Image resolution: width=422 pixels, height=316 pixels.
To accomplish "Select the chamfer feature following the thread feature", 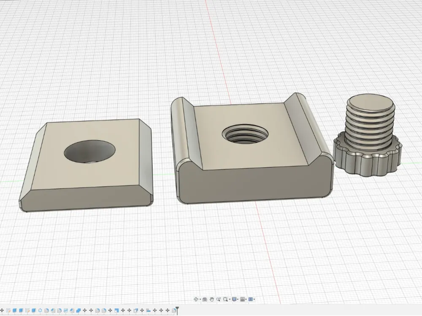I will coord(72,311).
